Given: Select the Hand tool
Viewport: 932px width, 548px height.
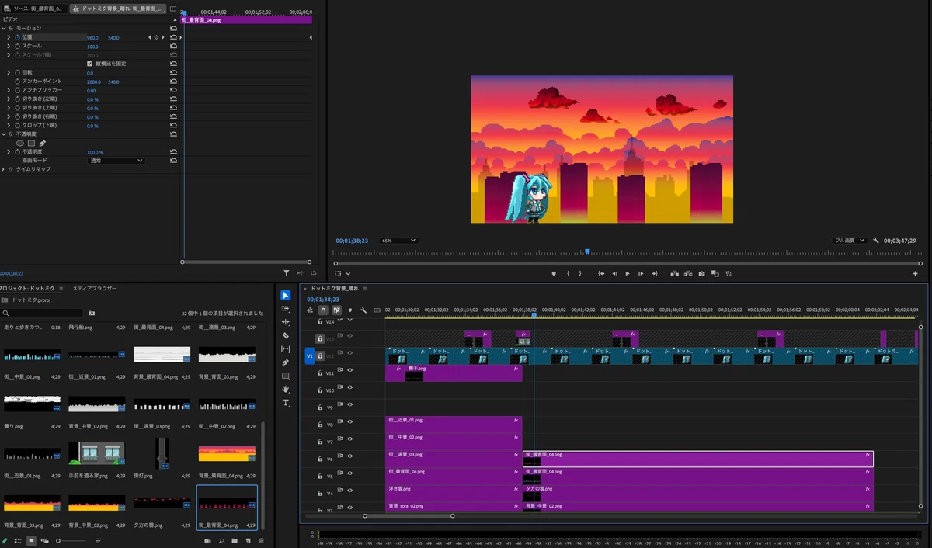Looking at the screenshot, I should pyautogui.click(x=286, y=389).
